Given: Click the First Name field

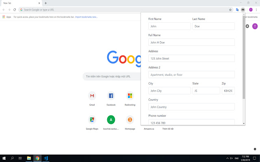Looking at the screenshot, I should pos(169,26).
